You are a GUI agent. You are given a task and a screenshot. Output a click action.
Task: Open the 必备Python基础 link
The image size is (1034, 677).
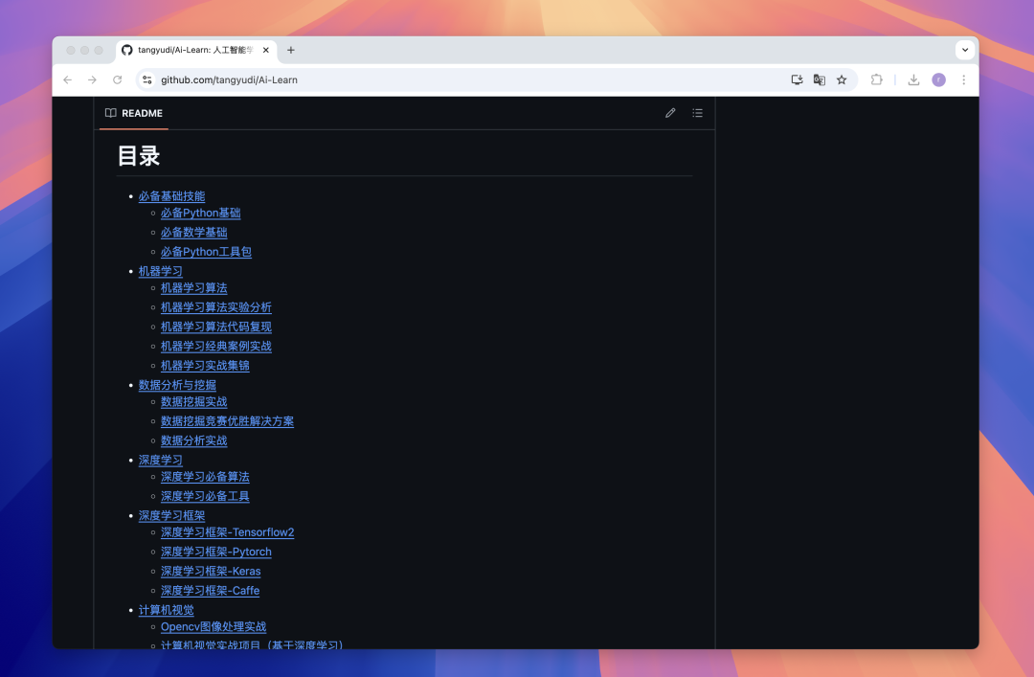click(200, 214)
